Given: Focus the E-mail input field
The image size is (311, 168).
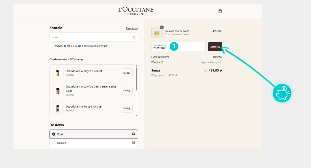Looking at the screenshot, I should (94, 37).
